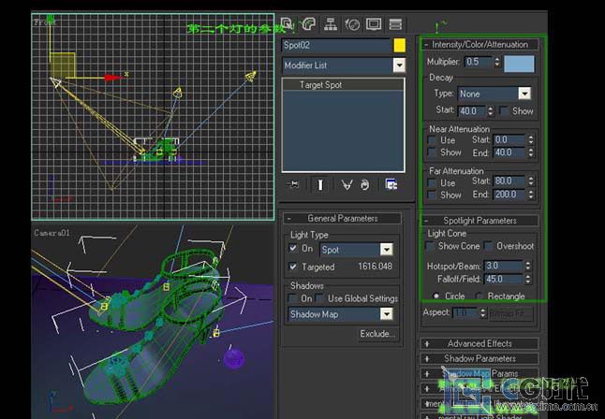Image resolution: width=605 pixels, height=419 pixels.
Task: Click the Exclude... button
Action: pyautogui.click(x=376, y=334)
